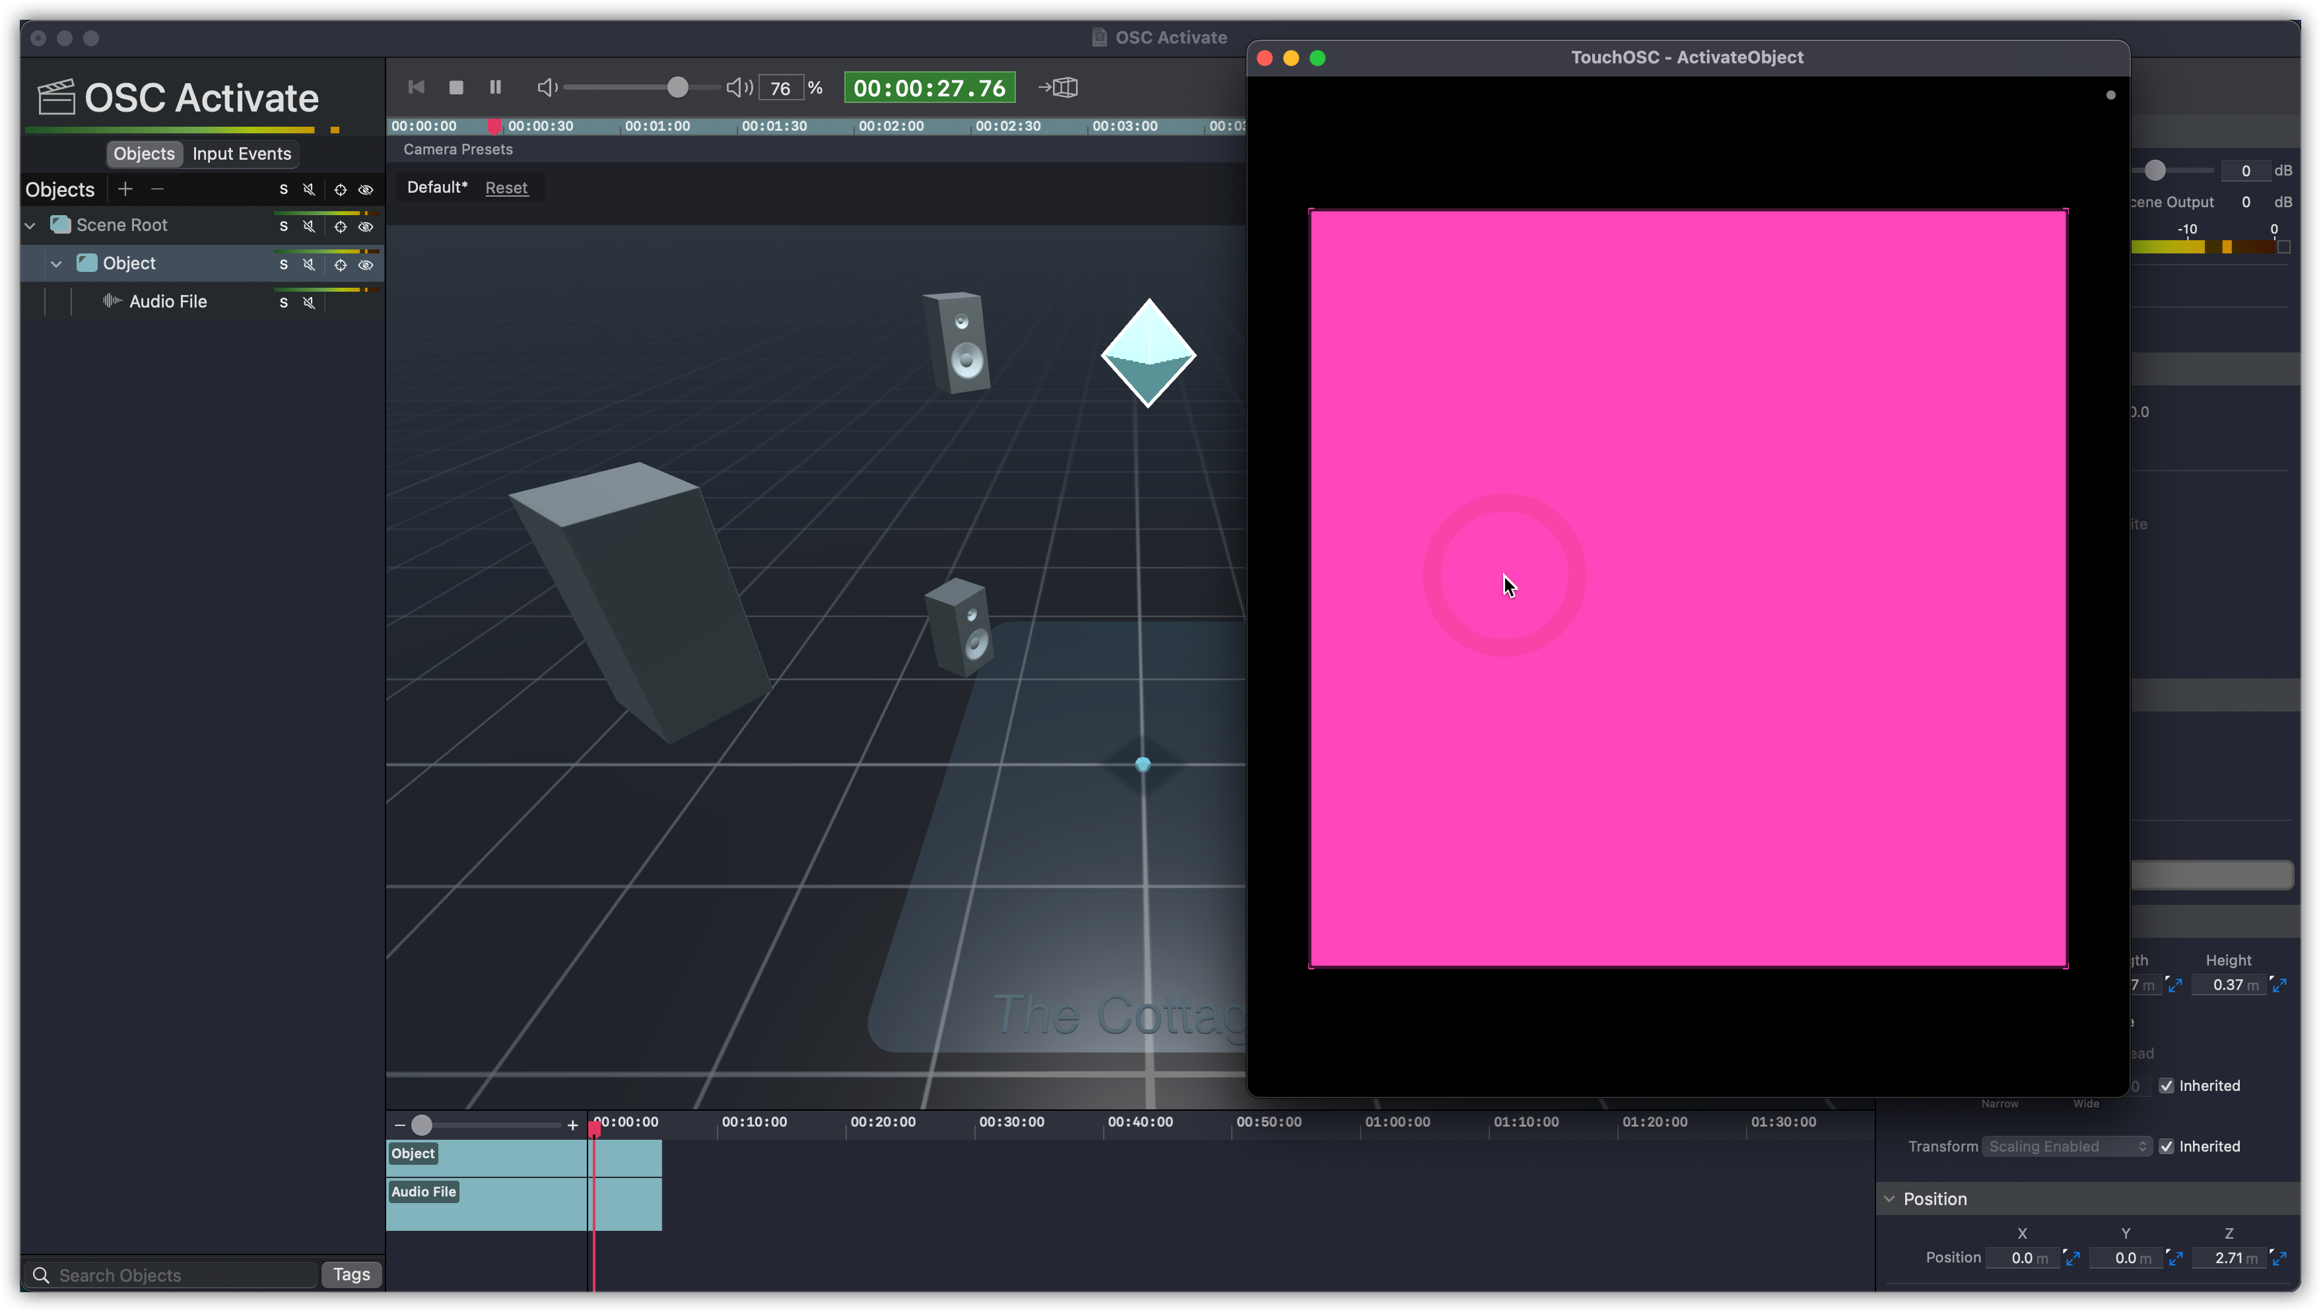
Task: Uncheck Inherited checkbox above Transform row
Action: pos(2166,1086)
